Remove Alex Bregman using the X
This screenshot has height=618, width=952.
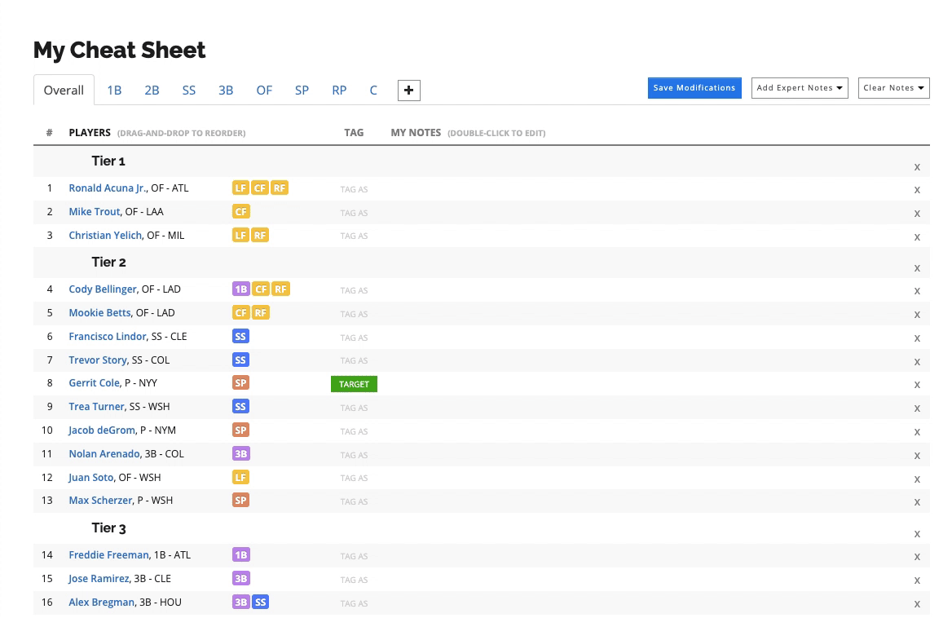point(917,604)
